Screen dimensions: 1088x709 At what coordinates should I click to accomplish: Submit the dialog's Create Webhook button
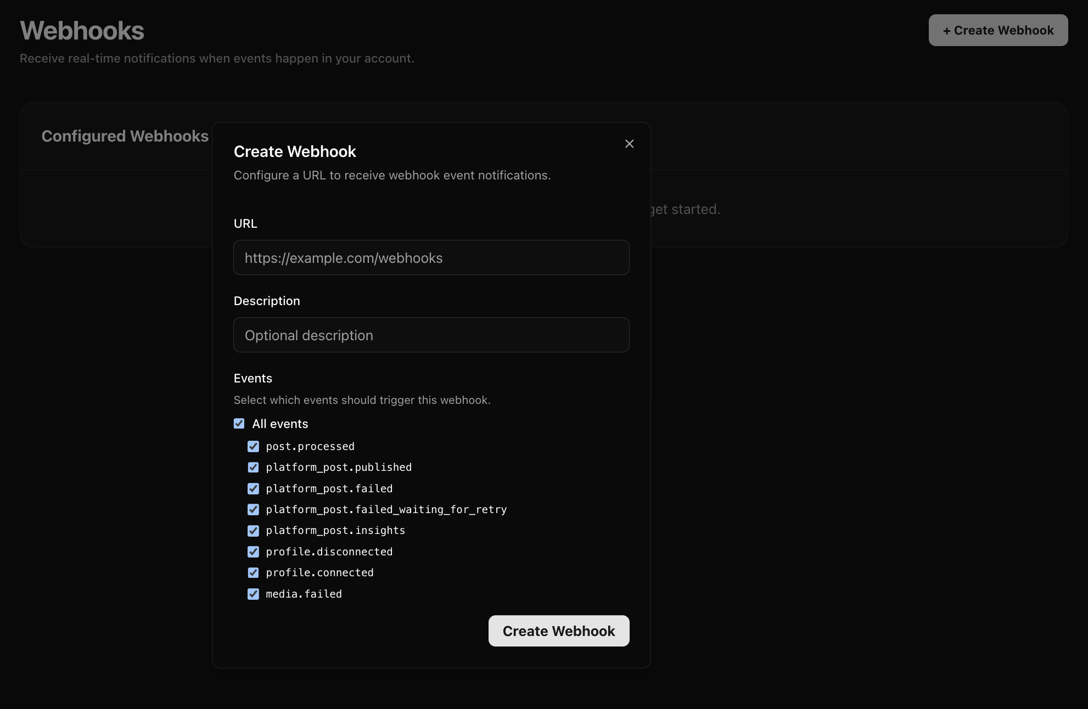559,631
